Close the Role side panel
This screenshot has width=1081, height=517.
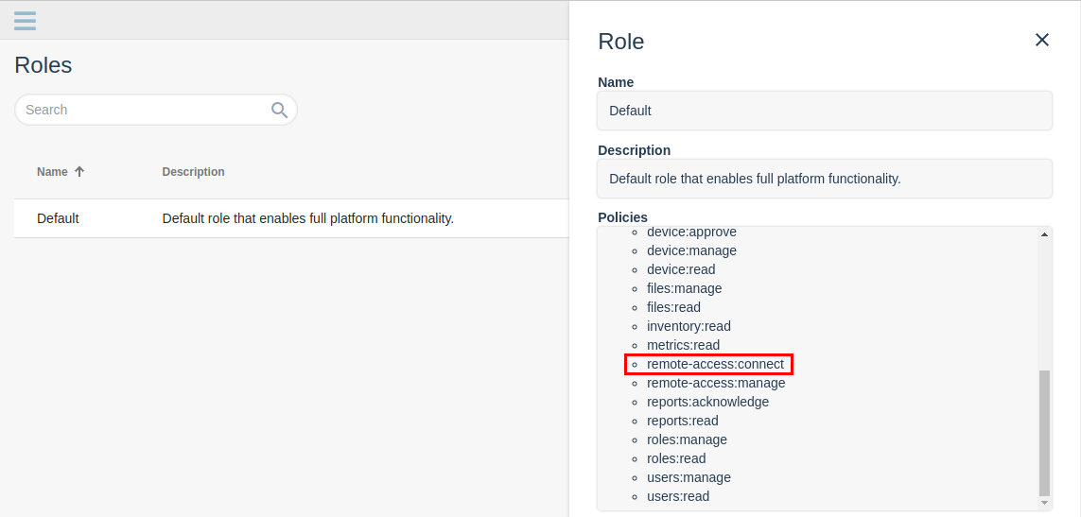click(1041, 40)
